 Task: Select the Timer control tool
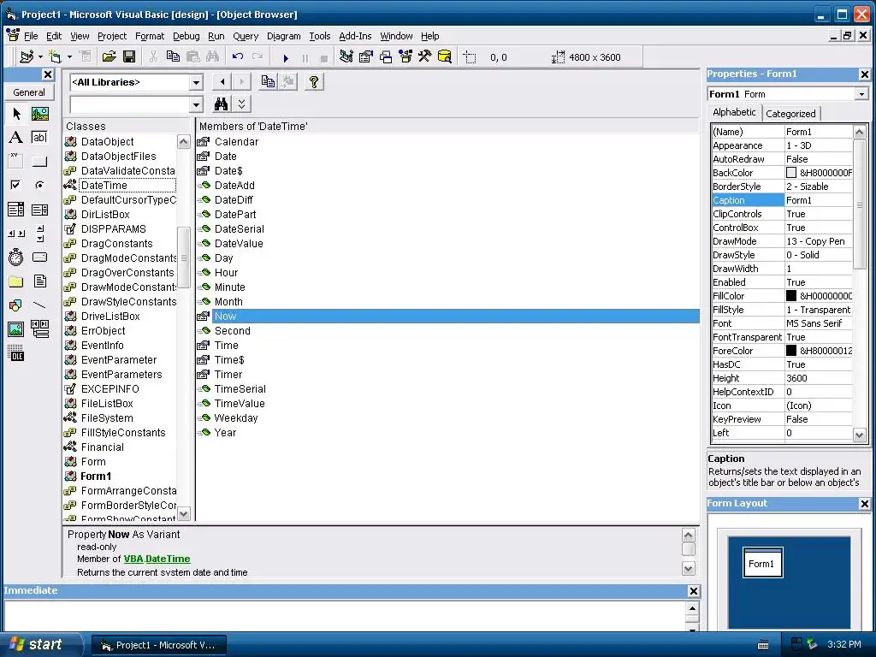tap(16, 257)
